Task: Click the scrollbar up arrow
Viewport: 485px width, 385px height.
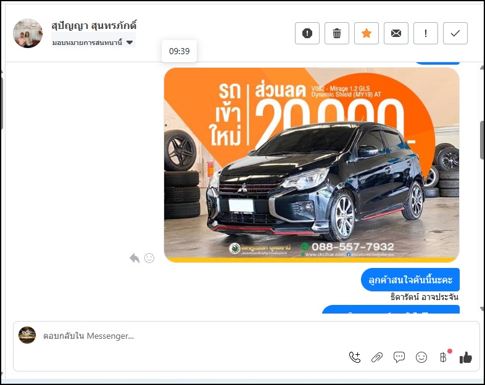Action: [482, 68]
